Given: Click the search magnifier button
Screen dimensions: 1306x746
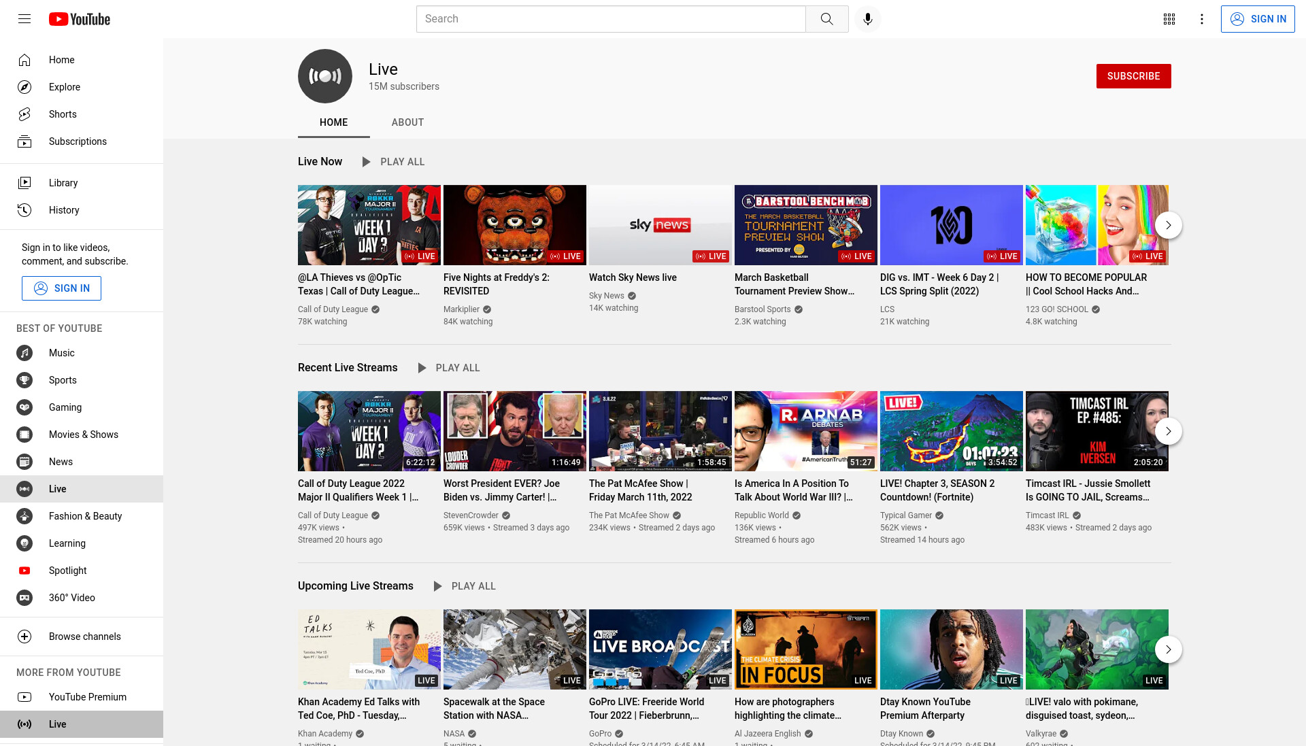Looking at the screenshot, I should point(826,19).
